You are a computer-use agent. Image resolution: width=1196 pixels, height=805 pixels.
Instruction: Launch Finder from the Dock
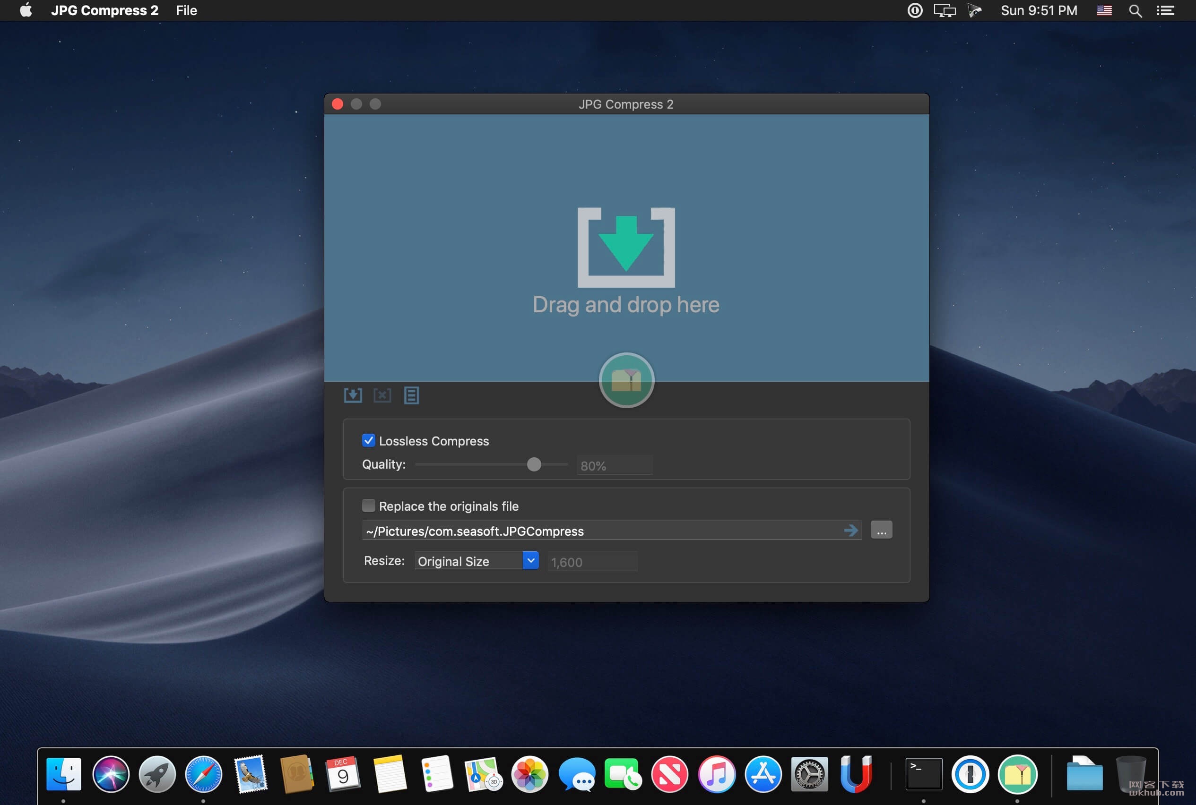tap(64, 774)
